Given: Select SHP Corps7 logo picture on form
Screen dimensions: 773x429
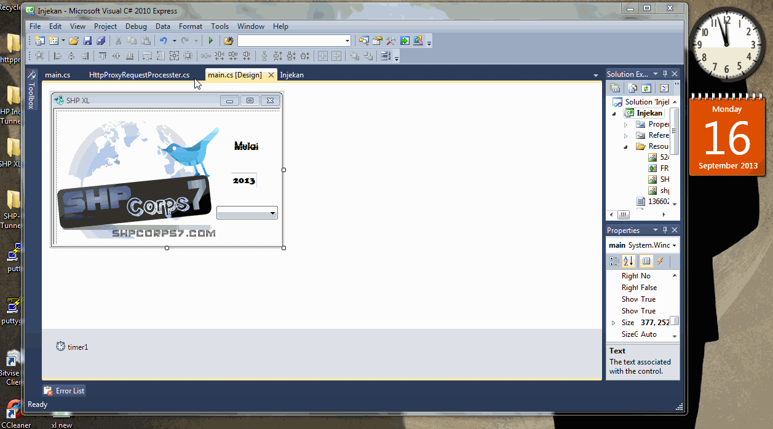Looking at the screenshot, I should pyautogui.click(x=138, y=180).
